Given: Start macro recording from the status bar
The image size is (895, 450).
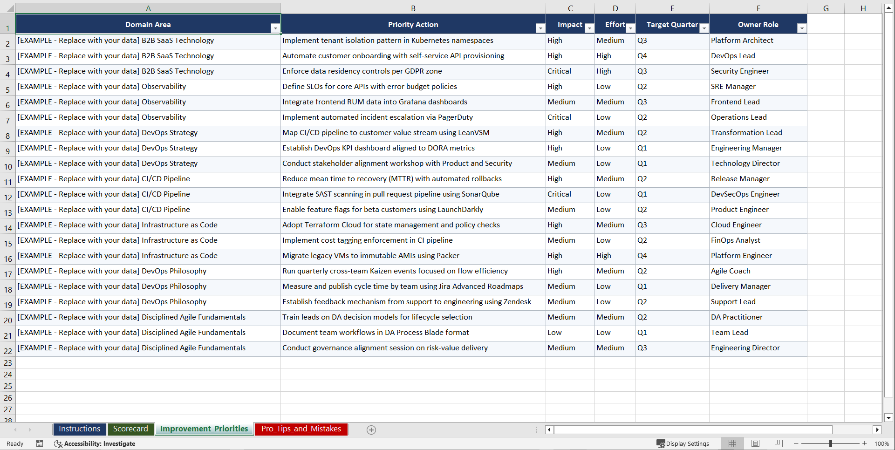Looking at the screenshot, I should (40, 443).
